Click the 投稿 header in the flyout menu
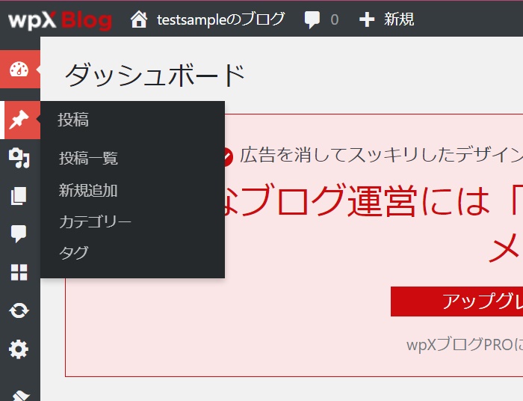This screenshot has width=523, height=401. coord(73,120)
